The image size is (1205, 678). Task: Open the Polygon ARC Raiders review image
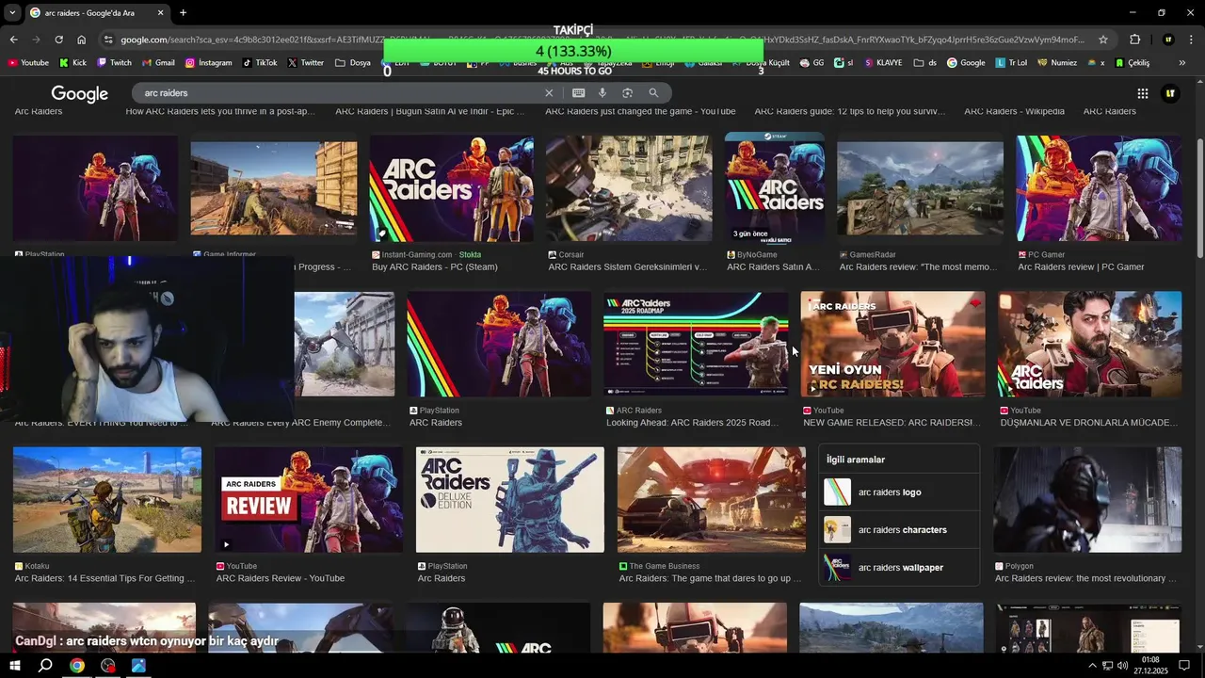click(x=1088, y=500)
